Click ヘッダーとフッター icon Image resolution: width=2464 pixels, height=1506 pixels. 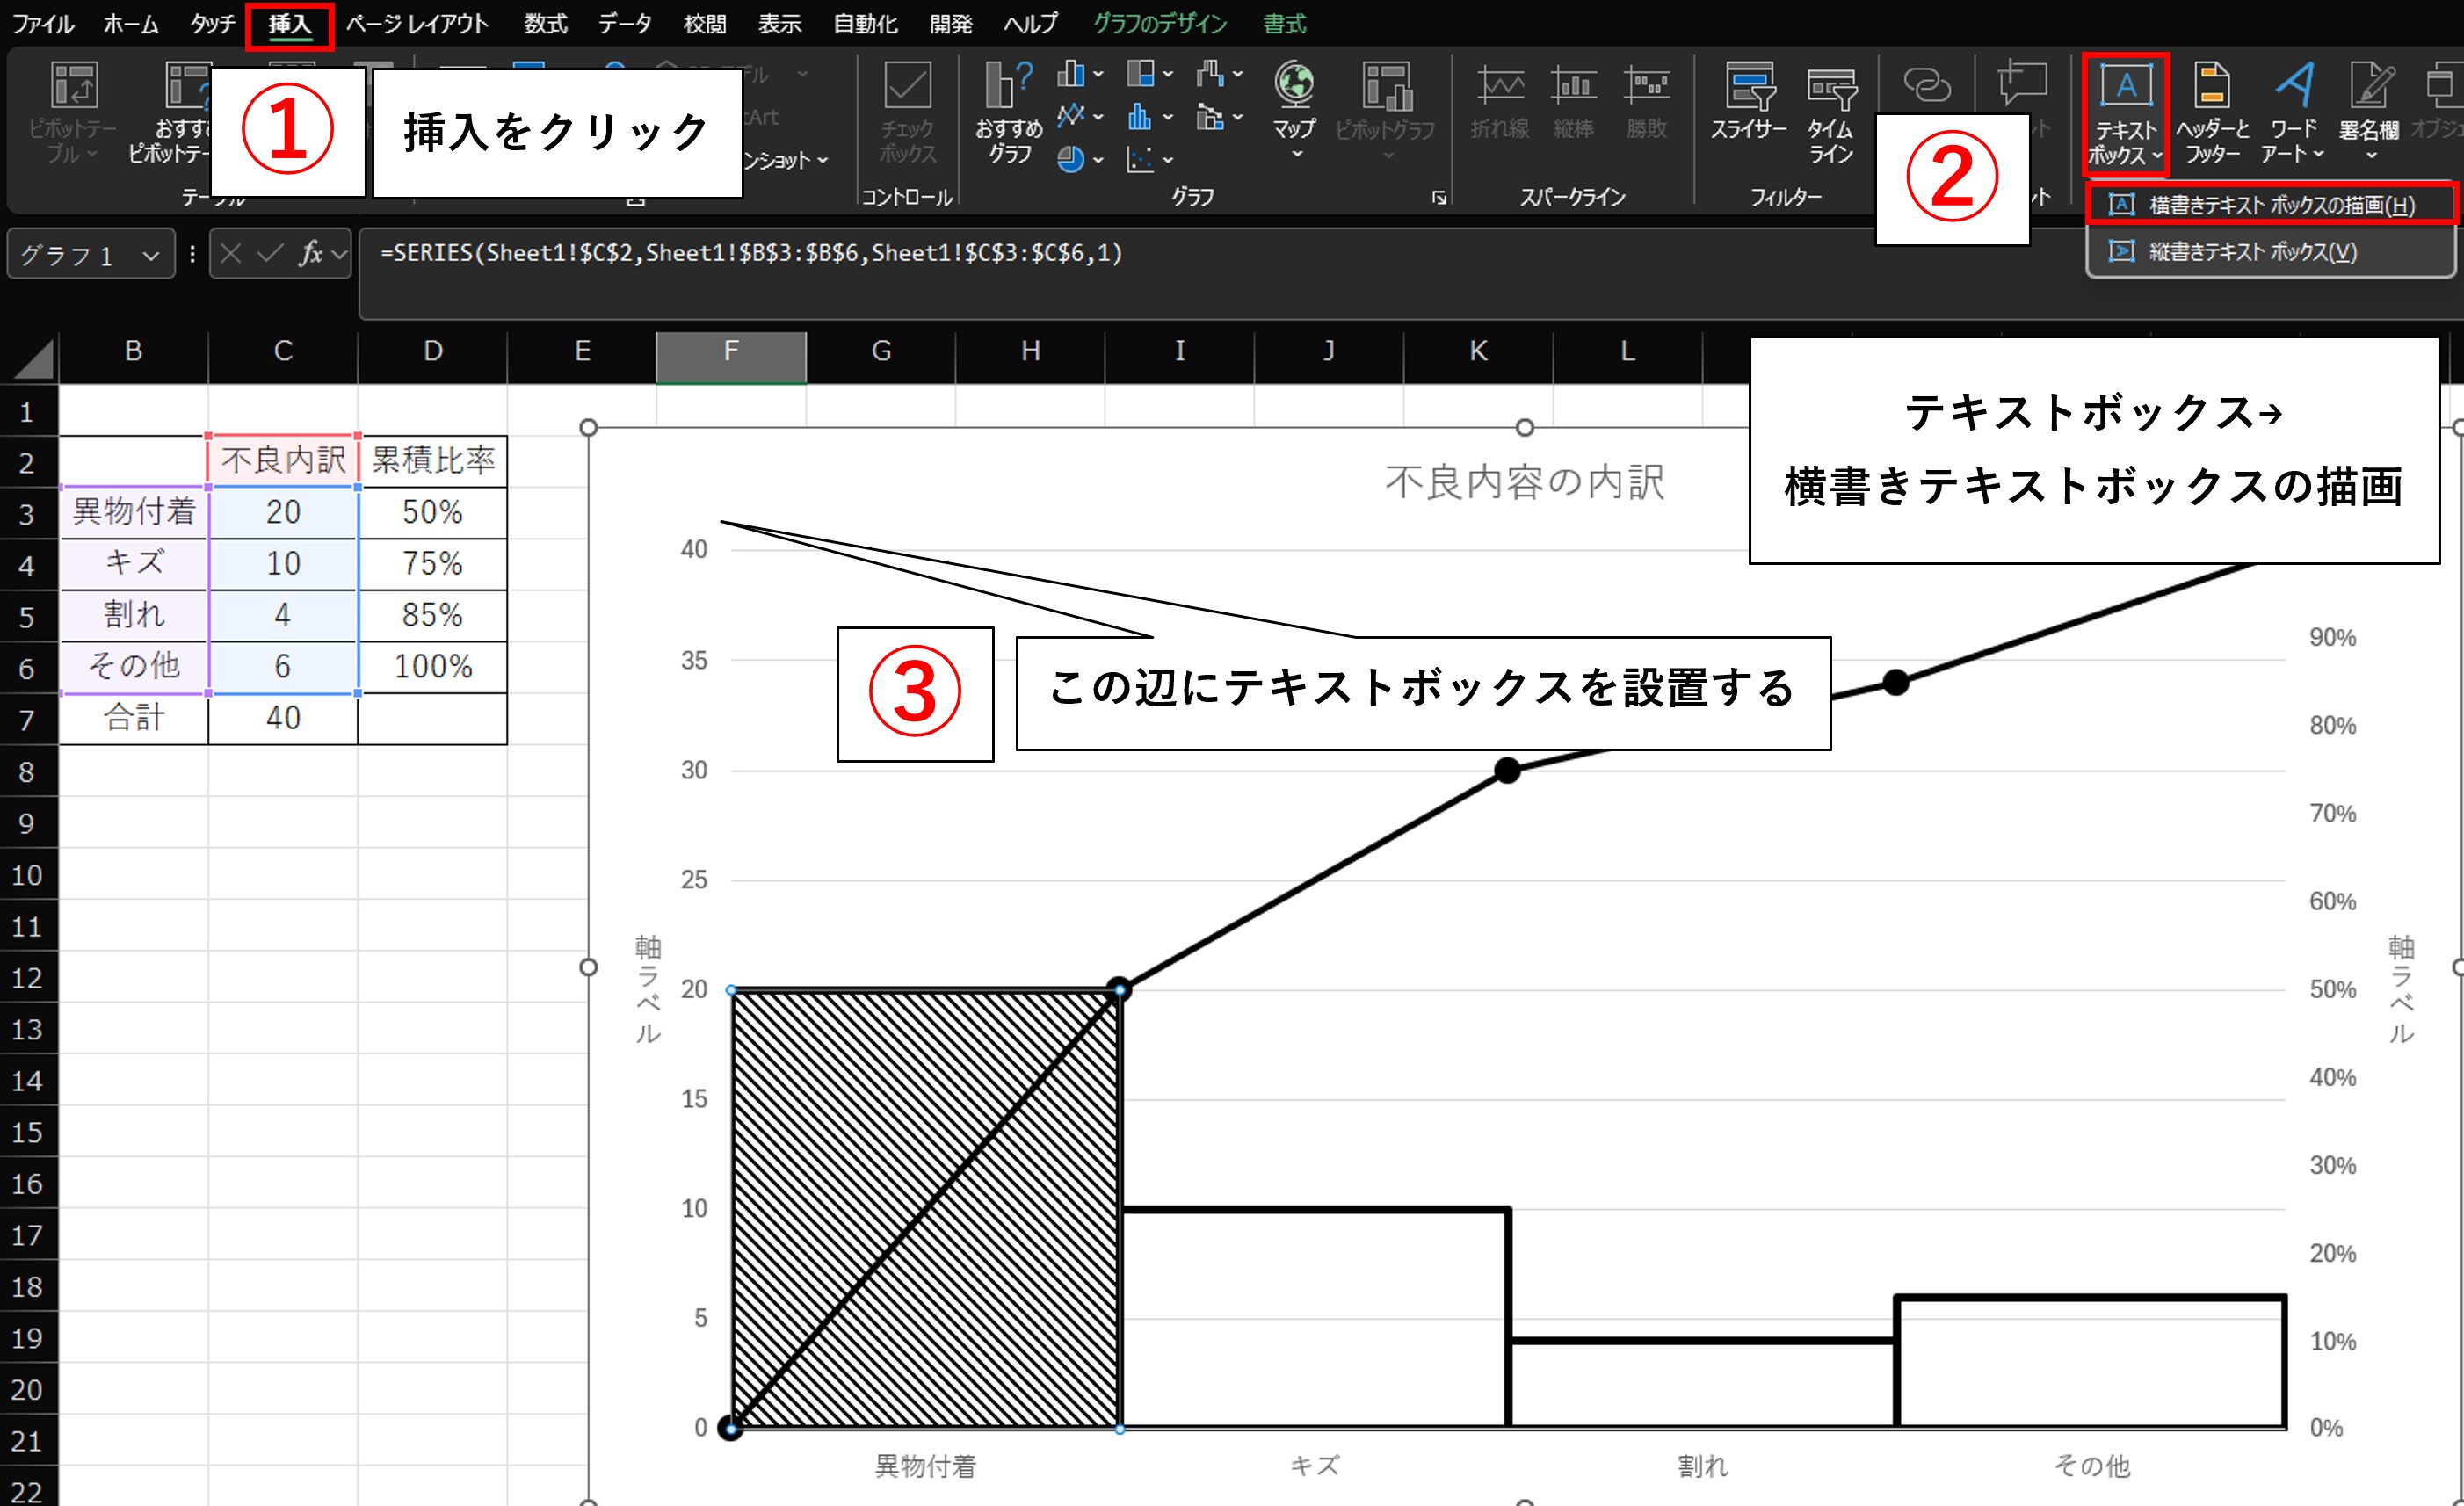click(x=2213, y=112)
